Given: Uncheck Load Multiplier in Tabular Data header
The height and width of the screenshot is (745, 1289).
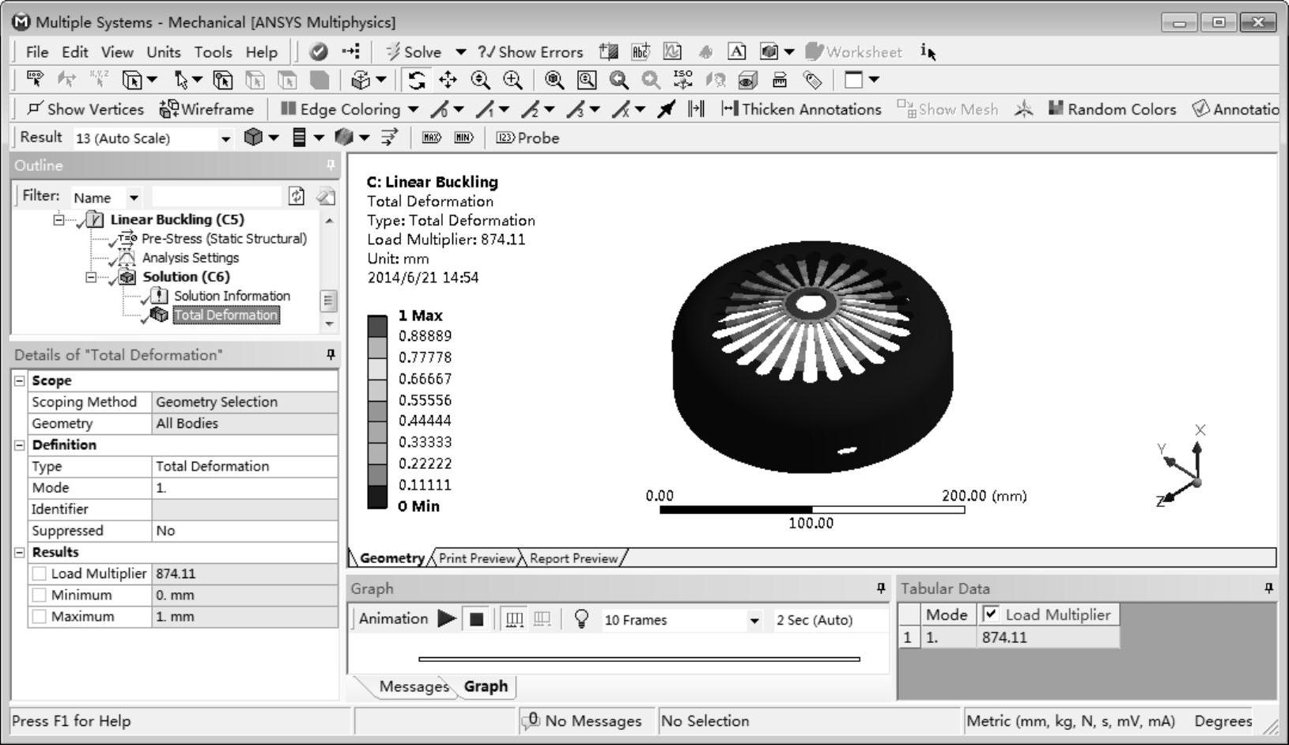Looking at the screenshot, I should [990, 614].
